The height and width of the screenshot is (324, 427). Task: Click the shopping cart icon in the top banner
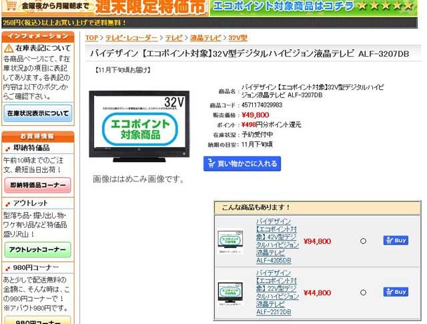(x=11, y=5)
